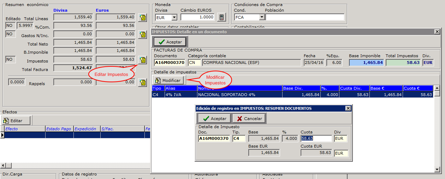Image resolution: width=445 pixels, height=179 pixels.
Task: Click edit icon beside Rappels
Action: 142,83
